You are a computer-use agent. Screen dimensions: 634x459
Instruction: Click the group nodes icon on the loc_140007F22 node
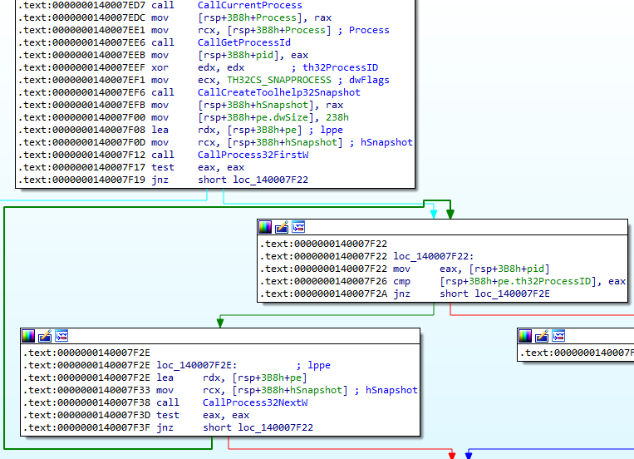pos(298,227)
